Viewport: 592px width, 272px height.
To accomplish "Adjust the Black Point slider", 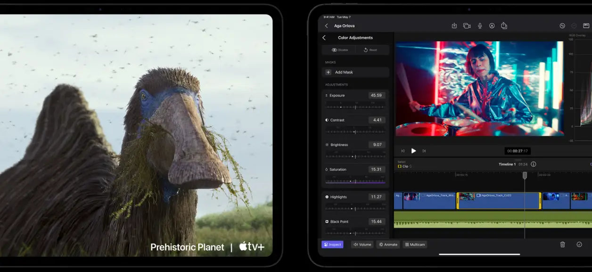I will [x=355, y=232].
